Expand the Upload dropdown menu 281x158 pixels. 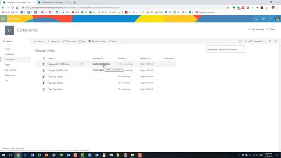(x=54, y=41)
